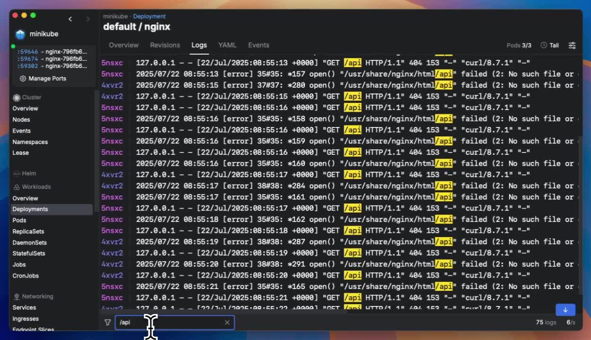Open the Pods 3/3 selector
Viewport: 591px width, 340px height.
[x=519, y=45]
